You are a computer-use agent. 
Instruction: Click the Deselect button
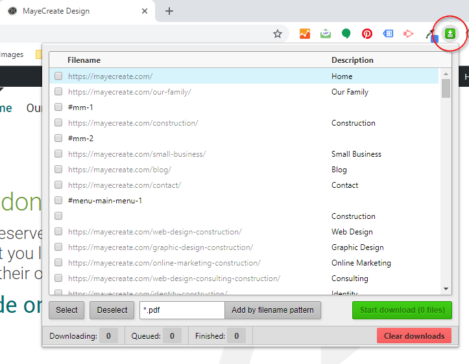click(x=112, y=310)
